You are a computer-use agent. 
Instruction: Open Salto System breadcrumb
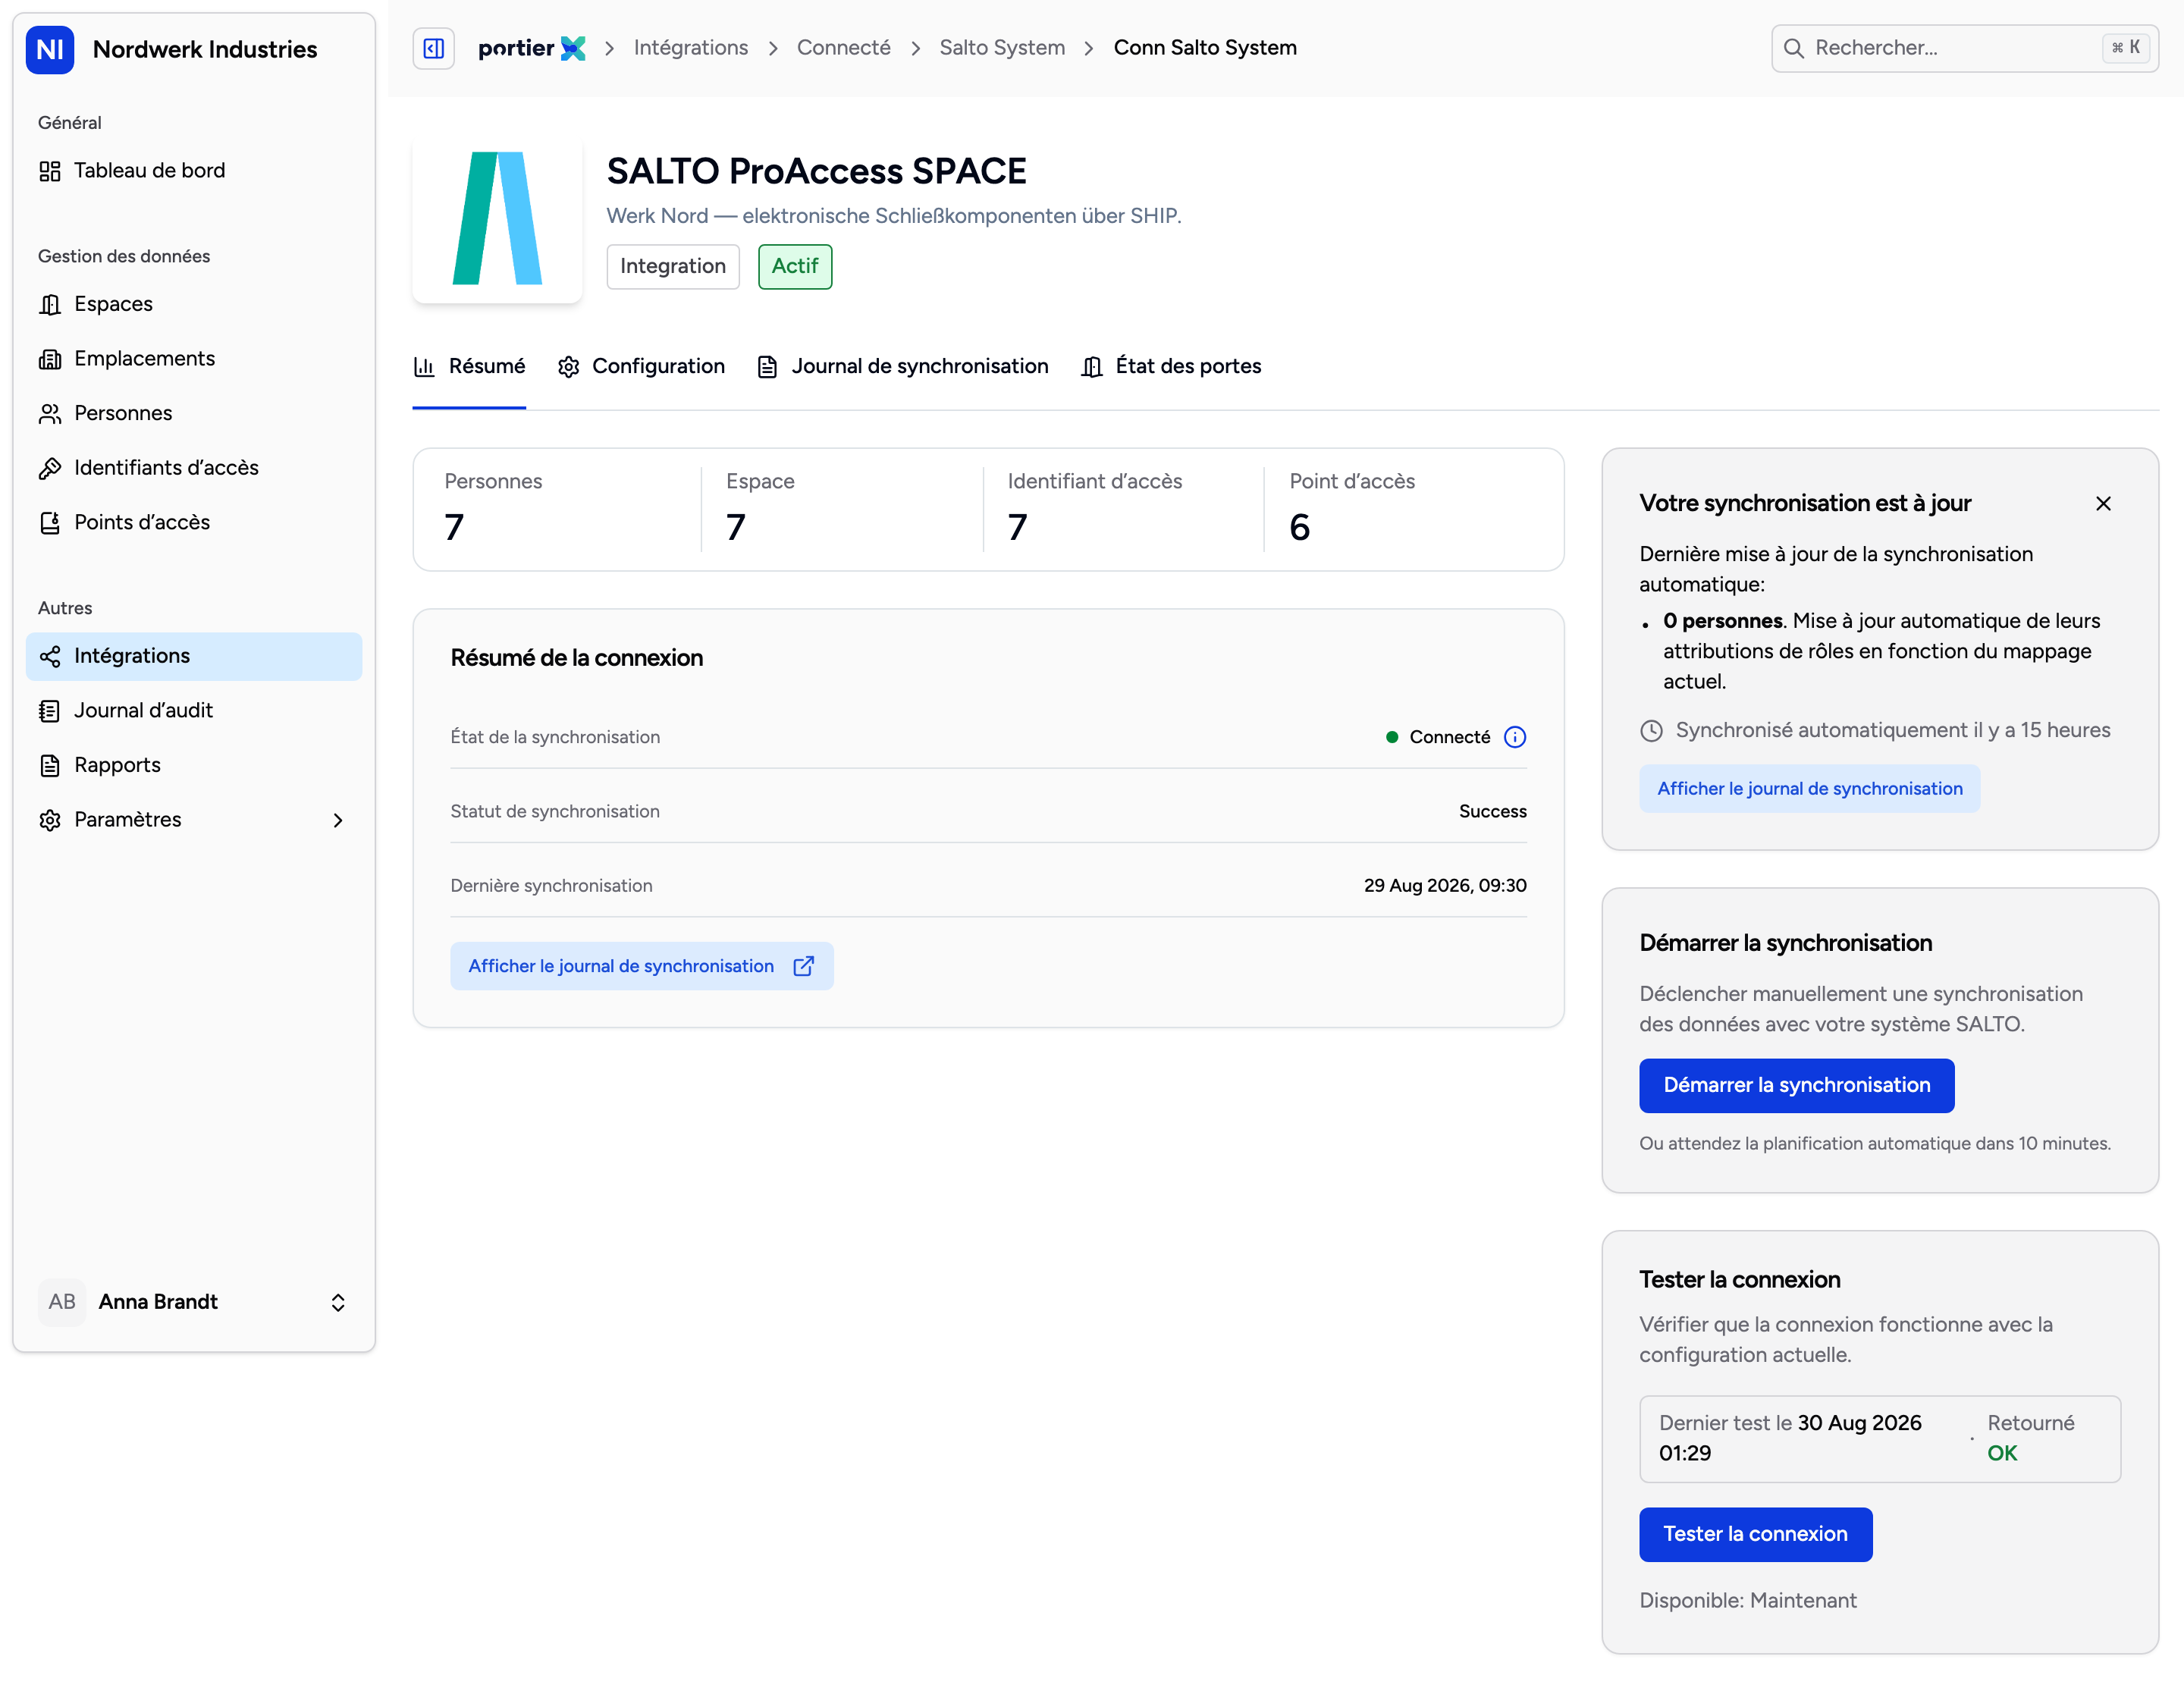point(1002,48)
